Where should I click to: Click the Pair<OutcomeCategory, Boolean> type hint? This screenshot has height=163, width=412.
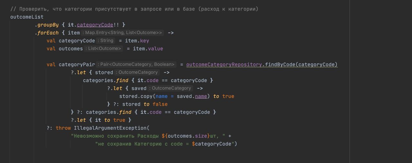tap(136, 64)
